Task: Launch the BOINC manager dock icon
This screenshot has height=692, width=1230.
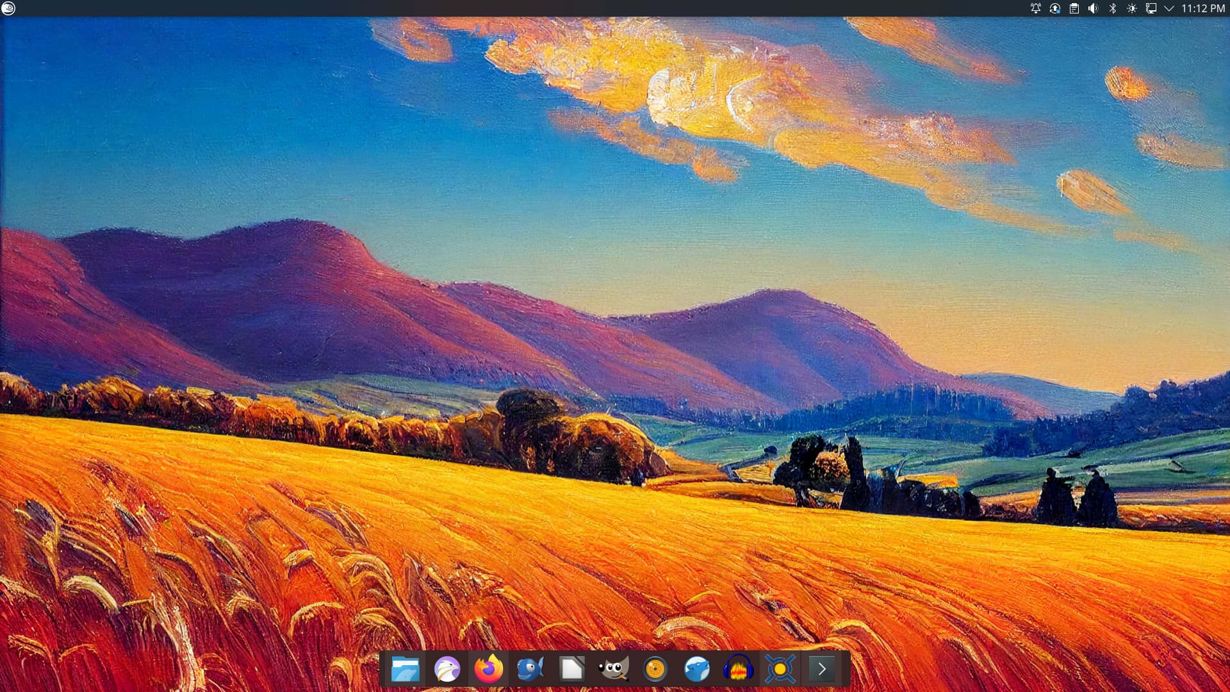Action: [x=780, y=670]
